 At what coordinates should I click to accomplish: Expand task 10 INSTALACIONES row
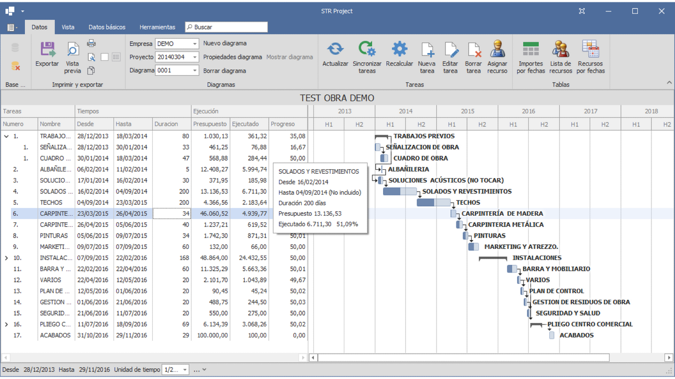[7, 258]
